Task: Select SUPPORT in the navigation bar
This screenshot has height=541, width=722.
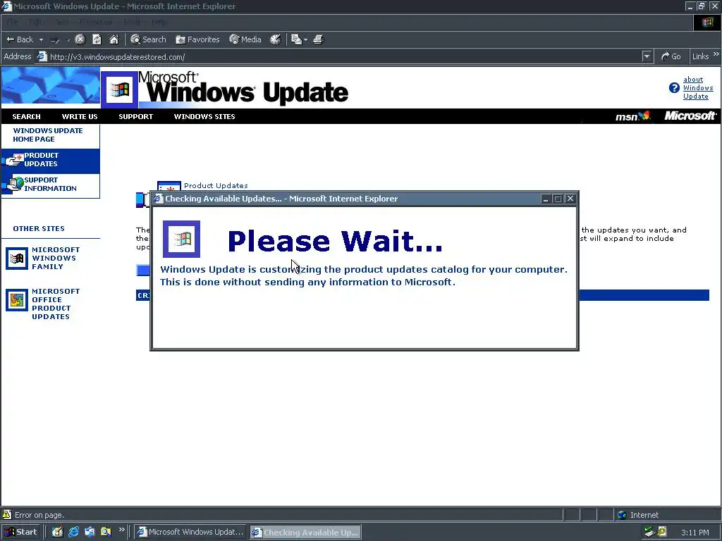Action: coord(136,117)
